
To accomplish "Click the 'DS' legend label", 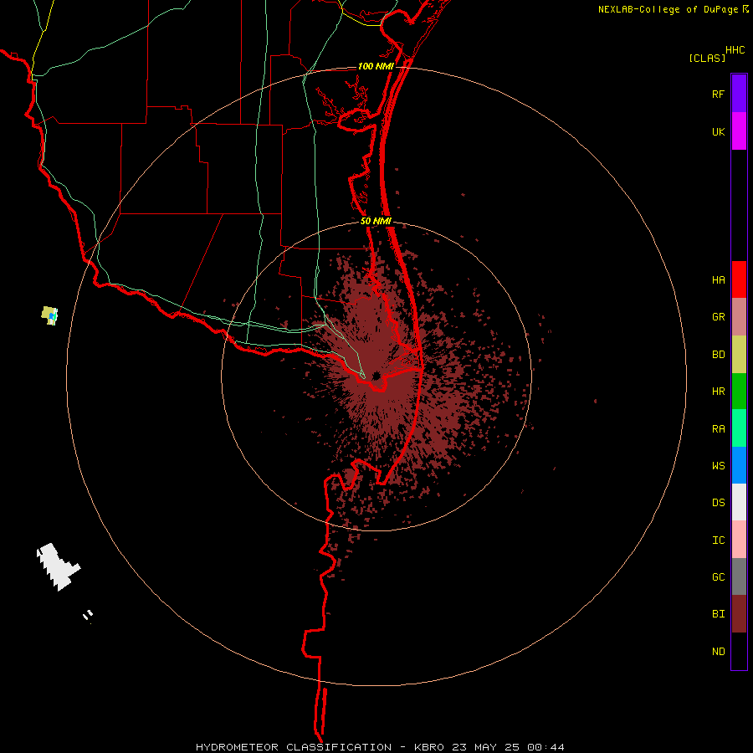I will click(x=718, y=503).
